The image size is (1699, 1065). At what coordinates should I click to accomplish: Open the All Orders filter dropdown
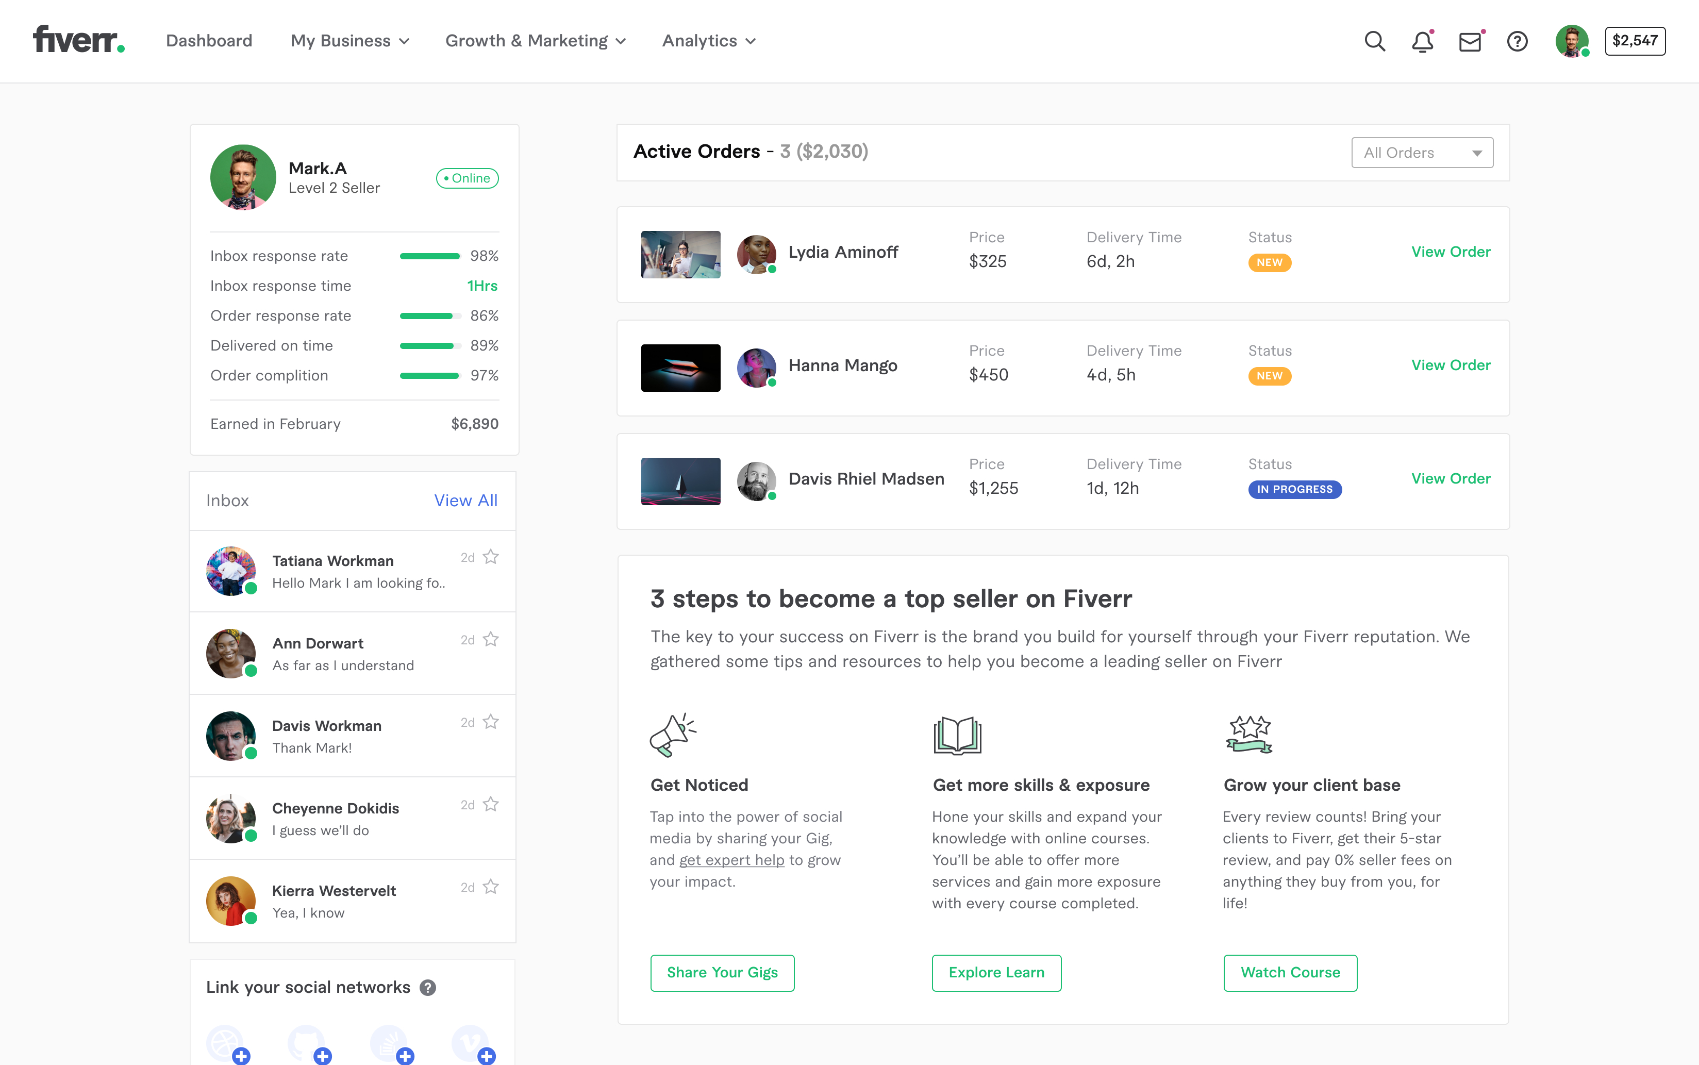point(1422,153)
